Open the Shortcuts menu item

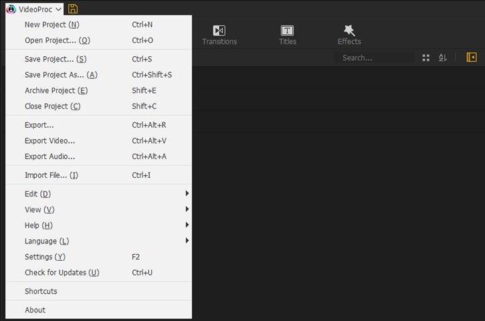click(98, 292)
